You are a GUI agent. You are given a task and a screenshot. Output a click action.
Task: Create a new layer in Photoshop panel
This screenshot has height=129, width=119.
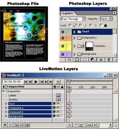(x=101, y=60)
